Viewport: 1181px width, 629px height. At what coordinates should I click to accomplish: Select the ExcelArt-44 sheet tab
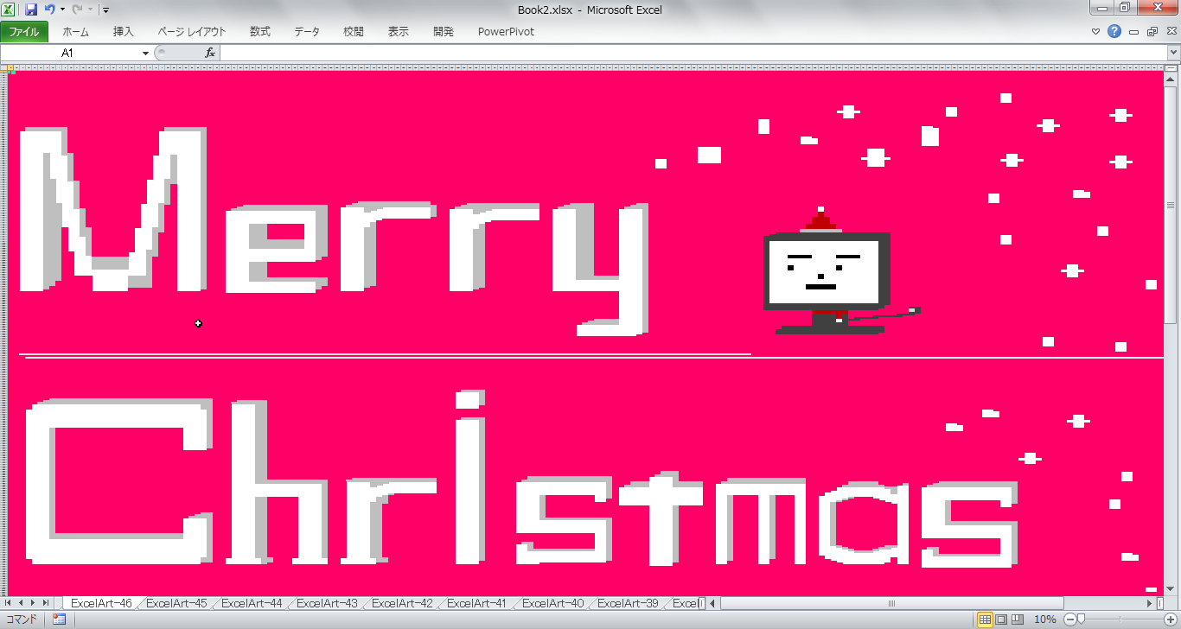click(252, 603)
